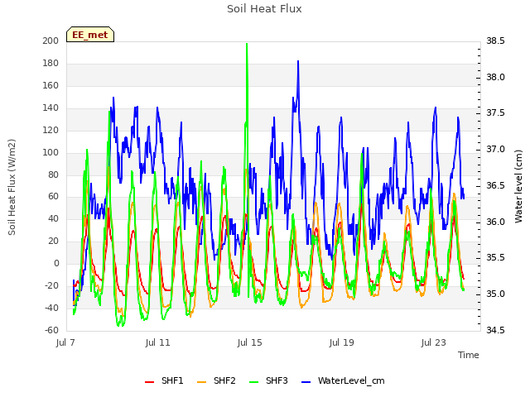Click the 38.5 right-axis tick label

coord(495,41)
